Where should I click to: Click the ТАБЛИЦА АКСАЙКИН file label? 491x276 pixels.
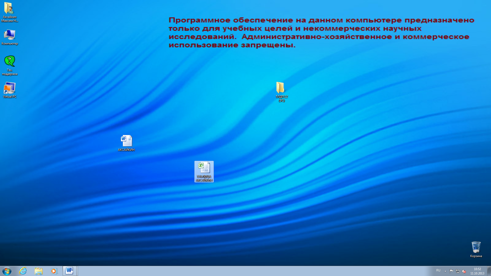[x=204, y=178]
